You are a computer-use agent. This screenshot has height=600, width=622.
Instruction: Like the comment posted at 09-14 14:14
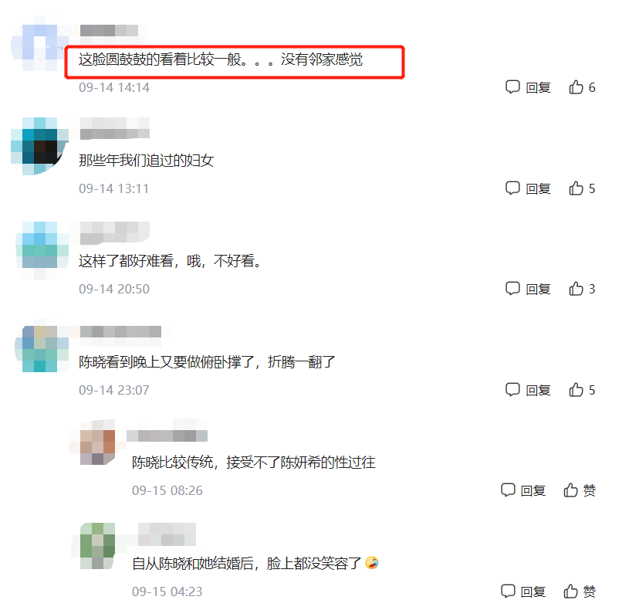(x=582, y=87)
